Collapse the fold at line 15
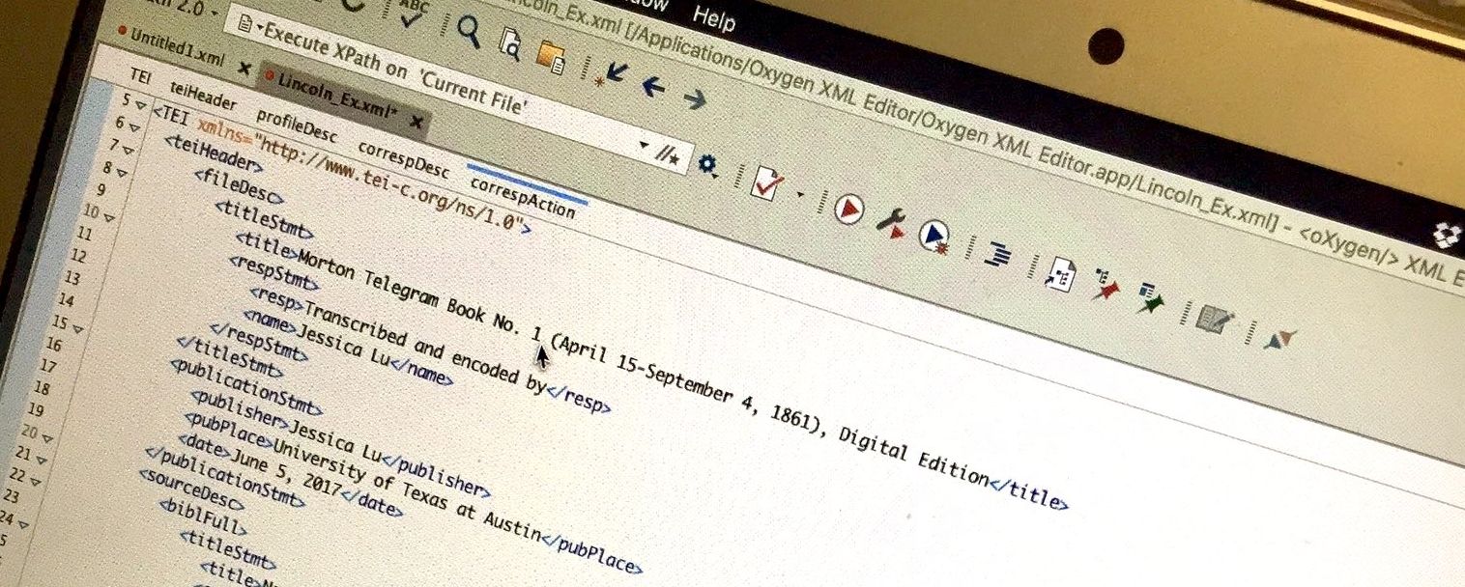 coord(78,329)
